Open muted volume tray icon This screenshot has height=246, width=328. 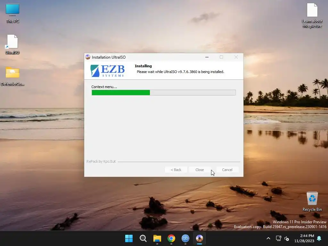coord(287,238)
